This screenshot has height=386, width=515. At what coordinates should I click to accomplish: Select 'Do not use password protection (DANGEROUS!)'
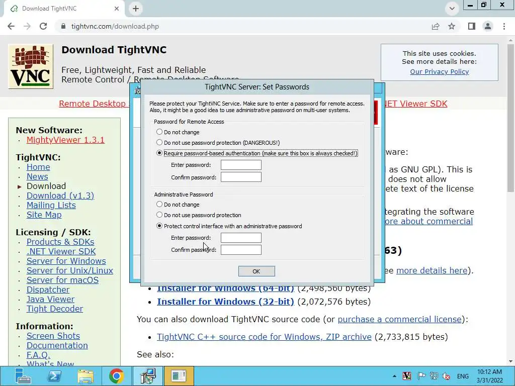(x=159, y=142)
